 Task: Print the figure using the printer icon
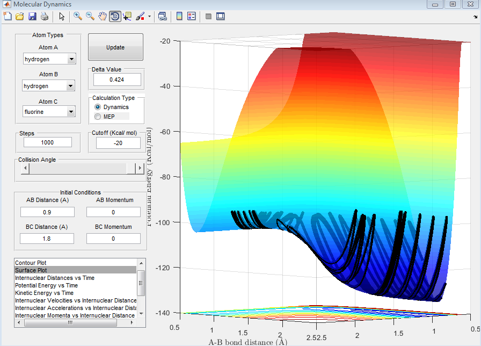coord(44,17)
